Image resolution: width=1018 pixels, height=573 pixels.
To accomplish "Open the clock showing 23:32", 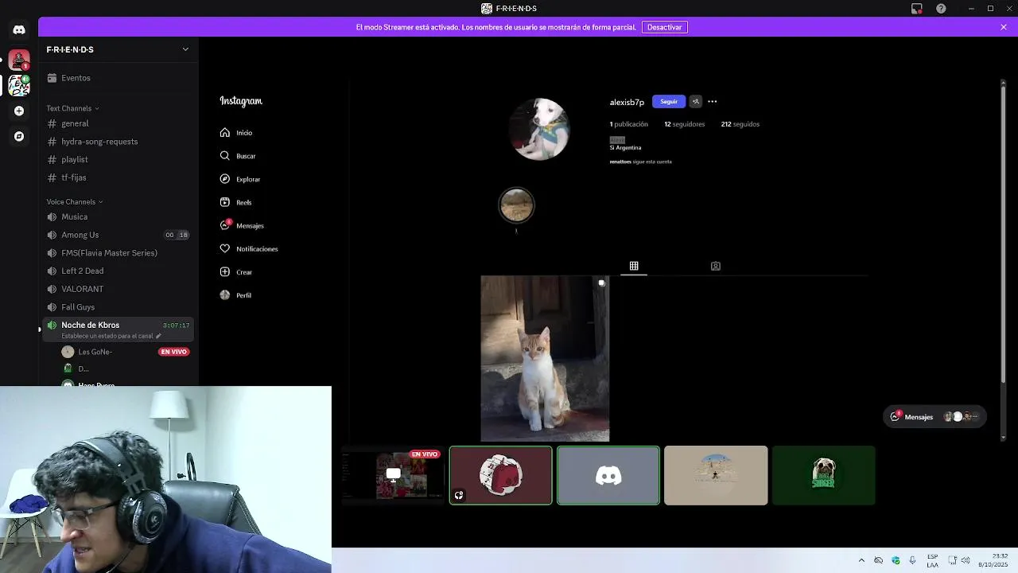I will pyautogui.click(x=994, y=560).
